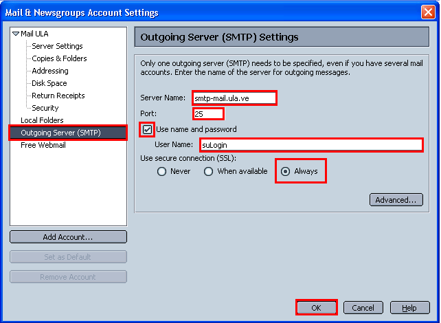Open Server Settings in account tree
Image resolution: width=441 pixels, height=323 pixels.
(x=57, y=46)
